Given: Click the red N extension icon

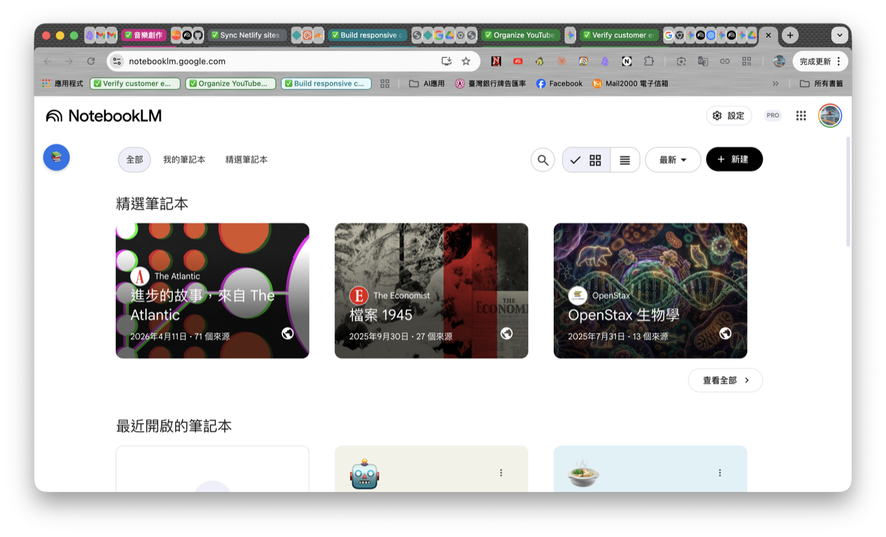Looking at the screenshot, I should [x=496, y=61].
